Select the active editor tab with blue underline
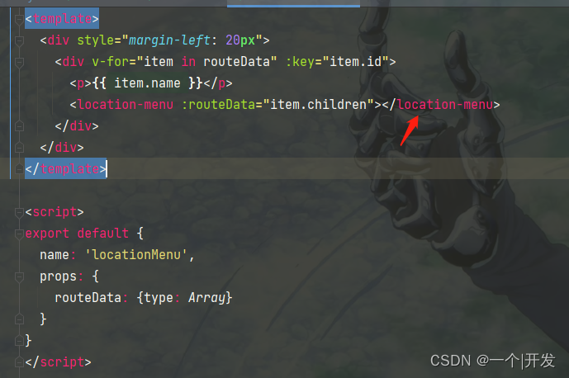Screen dimensions: 569x378 pyautogui.click(x=293, y=3)
